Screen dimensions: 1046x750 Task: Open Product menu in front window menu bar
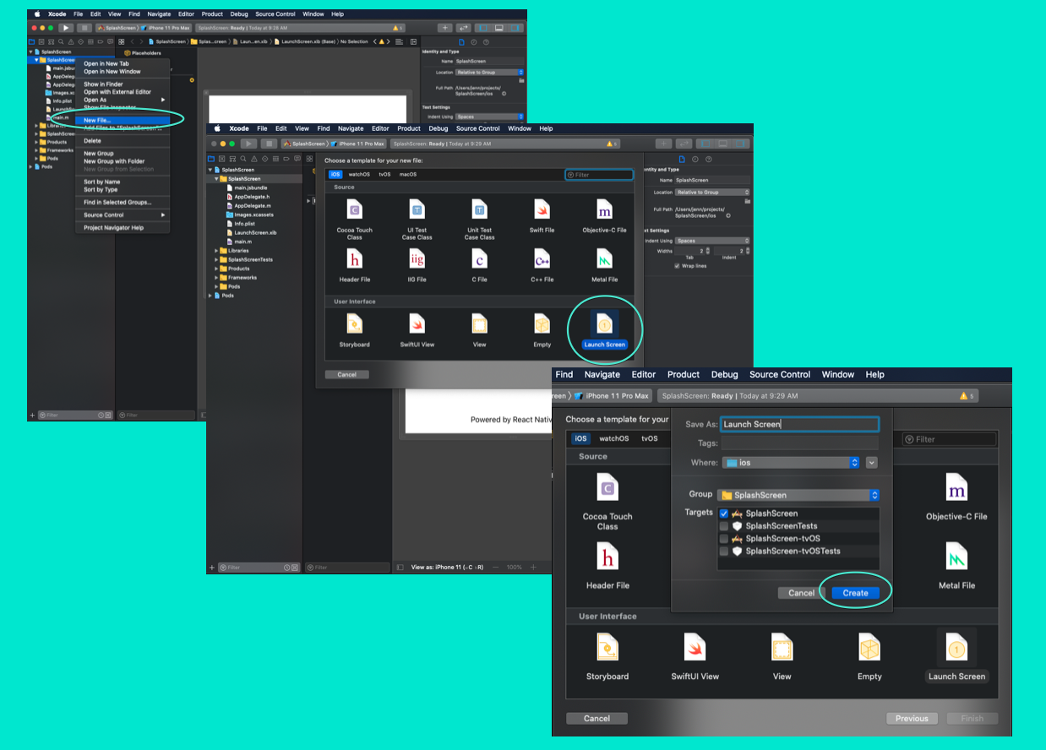683,374
